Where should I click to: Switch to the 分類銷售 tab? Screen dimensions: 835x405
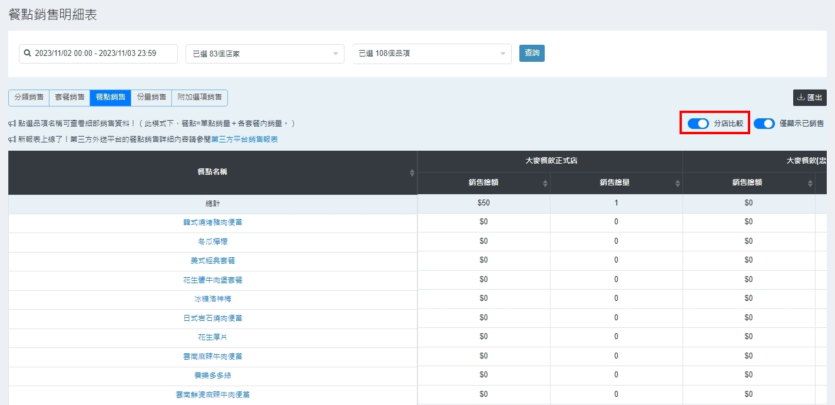[29, 97]
